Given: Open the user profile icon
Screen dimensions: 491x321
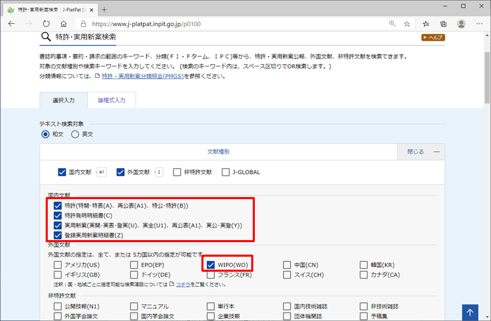Looking at the screenshot, I should [x=461, y=24].
